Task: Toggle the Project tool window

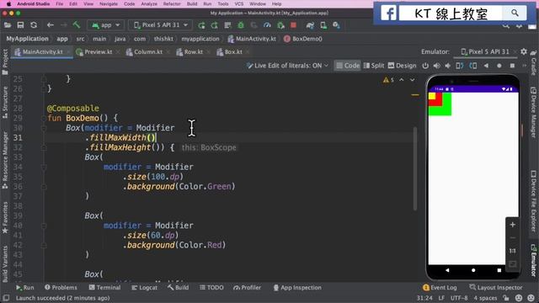Action: pos(5,61)
